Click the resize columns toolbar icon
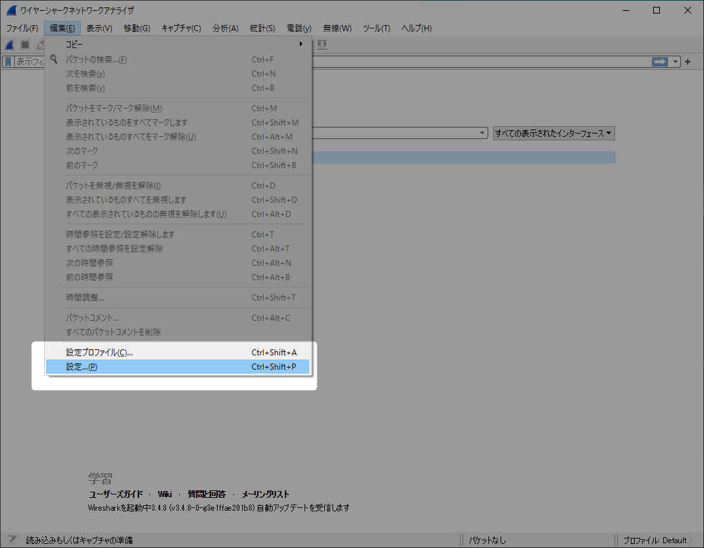Screen dimensions: 704x548 [322, 45]
